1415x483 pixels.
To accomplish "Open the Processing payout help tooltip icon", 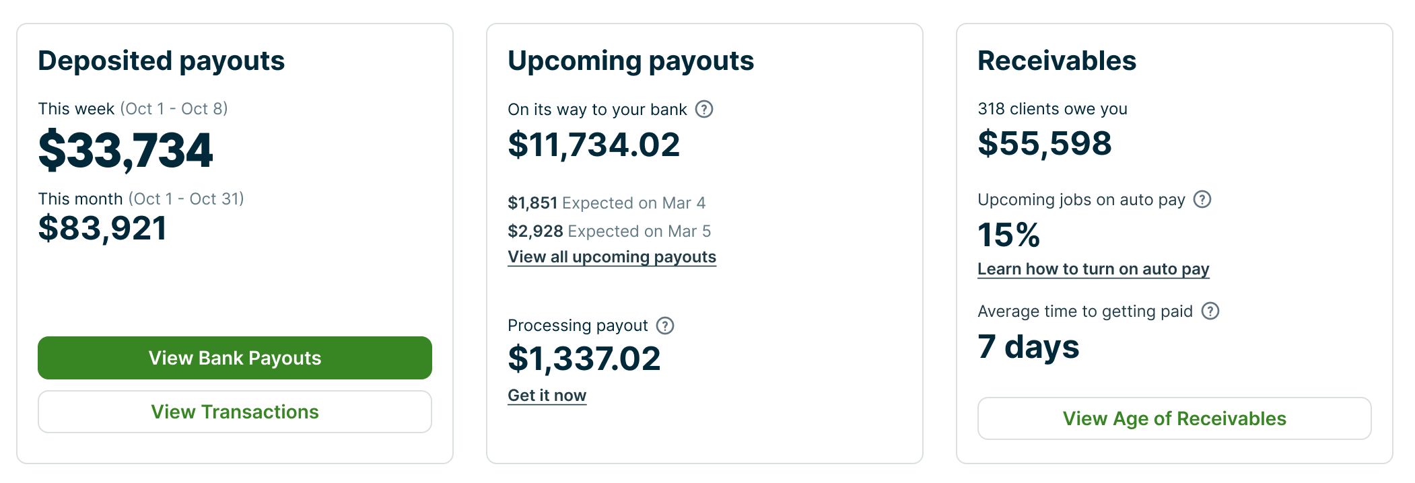I will click(664, 326).
